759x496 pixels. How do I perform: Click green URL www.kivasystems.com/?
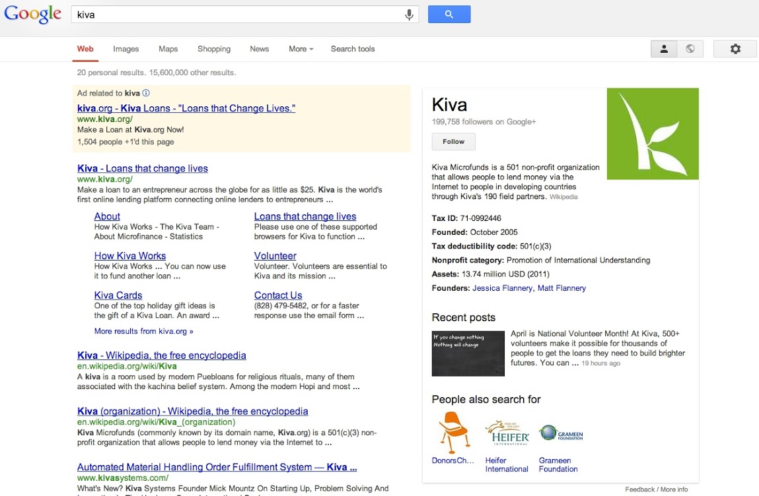123,478
